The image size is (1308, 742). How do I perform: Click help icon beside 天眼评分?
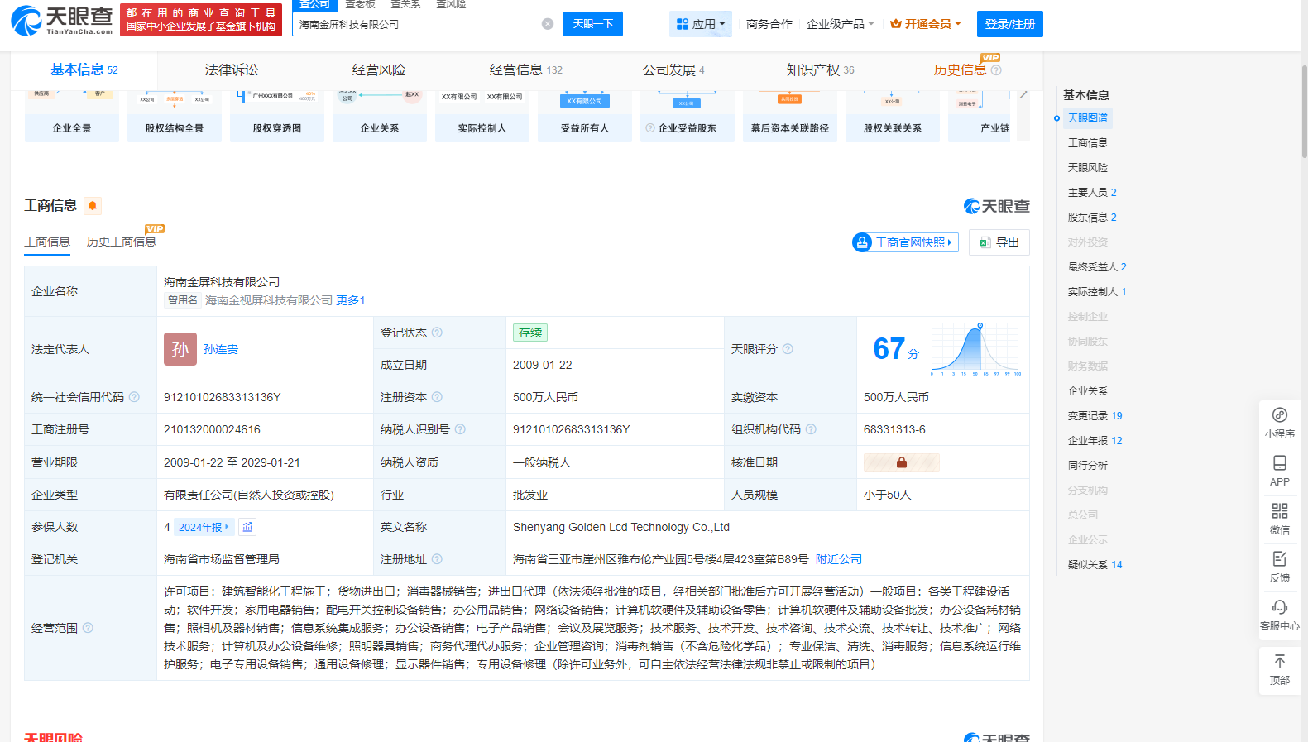click(788, 349)
